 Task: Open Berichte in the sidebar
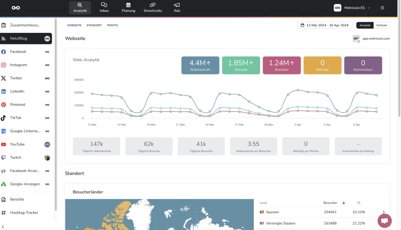coord(17,199)
